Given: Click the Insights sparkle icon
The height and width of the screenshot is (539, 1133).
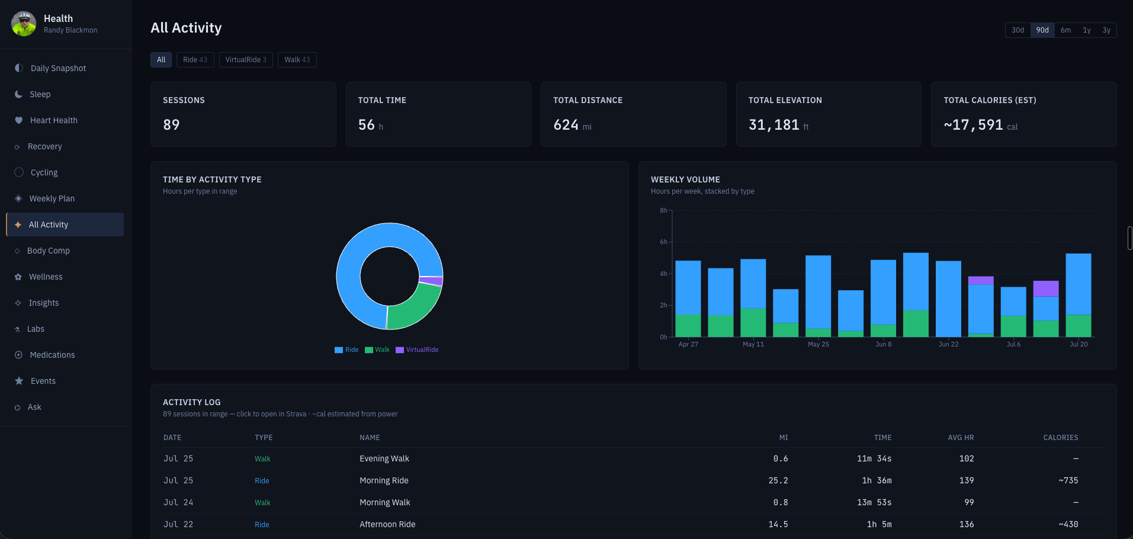Looking at the screenshot, I should tap(18, 303).
